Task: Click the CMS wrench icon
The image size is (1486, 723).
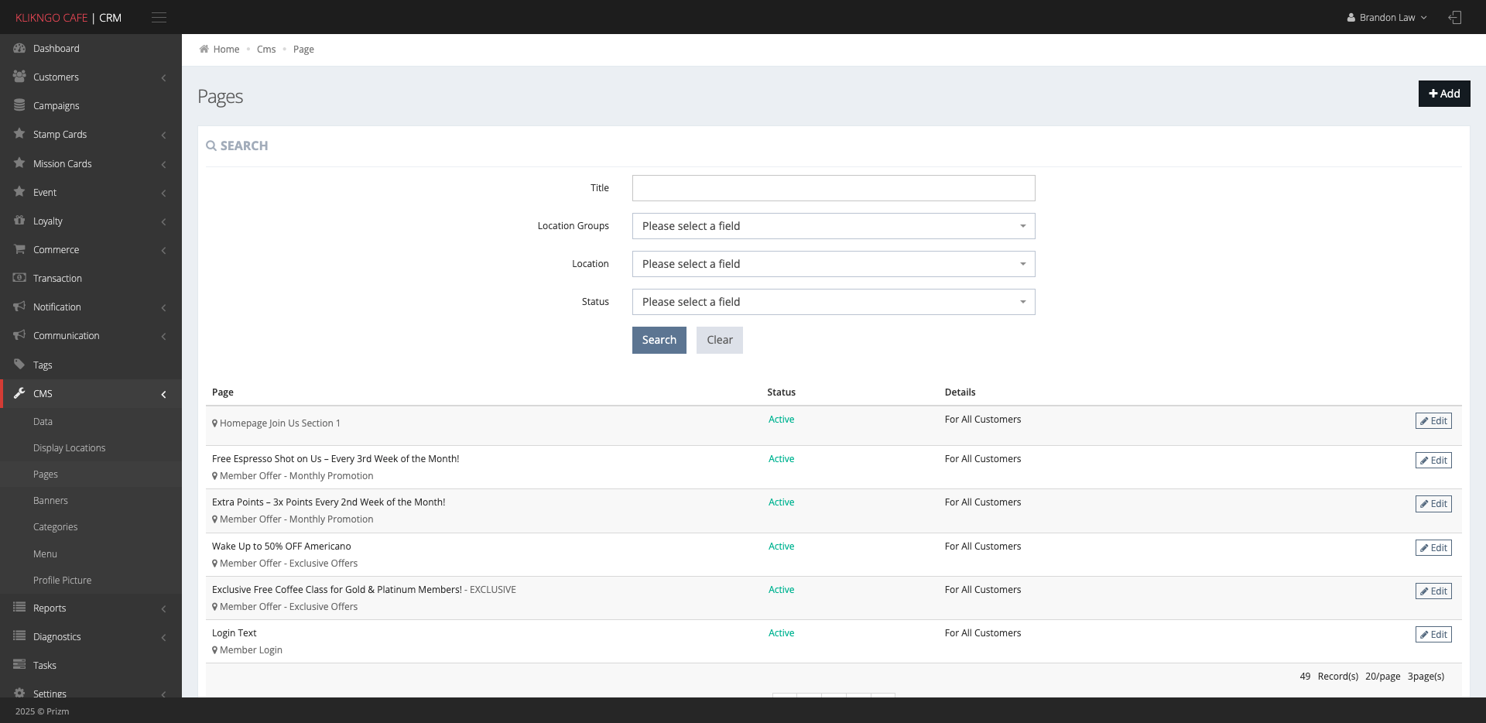Action: point(19,393)
